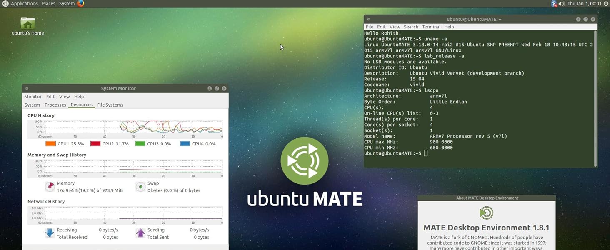Open the Search menu in the terminal
Screen dimensions: 610x250
(411, 27)
